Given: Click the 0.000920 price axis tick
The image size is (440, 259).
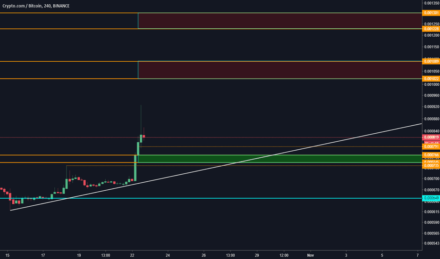Looking at the screenshot, I should point(432,107).
